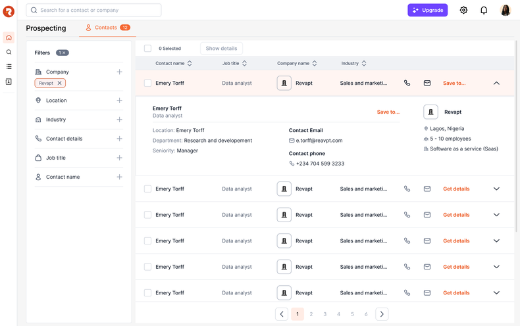Select the last visible contact row checkbox
The height and width of the screenshot is (326, 520).
click(x=147, y=293)
